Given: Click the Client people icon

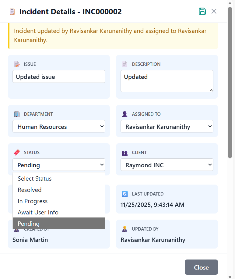Looking at the screenshot, I should 125,153.
